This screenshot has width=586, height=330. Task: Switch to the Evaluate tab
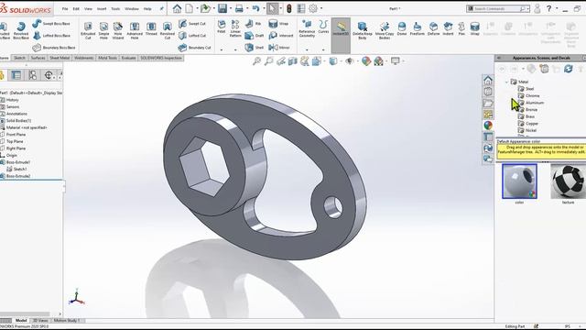pos(128,58)
